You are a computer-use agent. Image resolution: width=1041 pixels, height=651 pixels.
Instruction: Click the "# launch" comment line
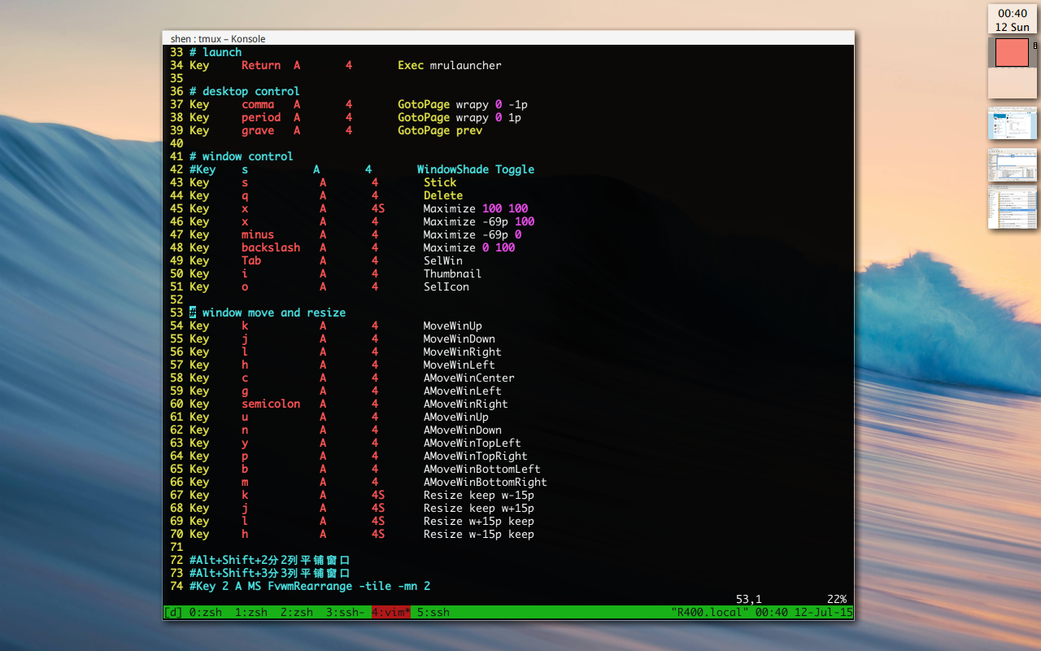click(x=216, y=52)
